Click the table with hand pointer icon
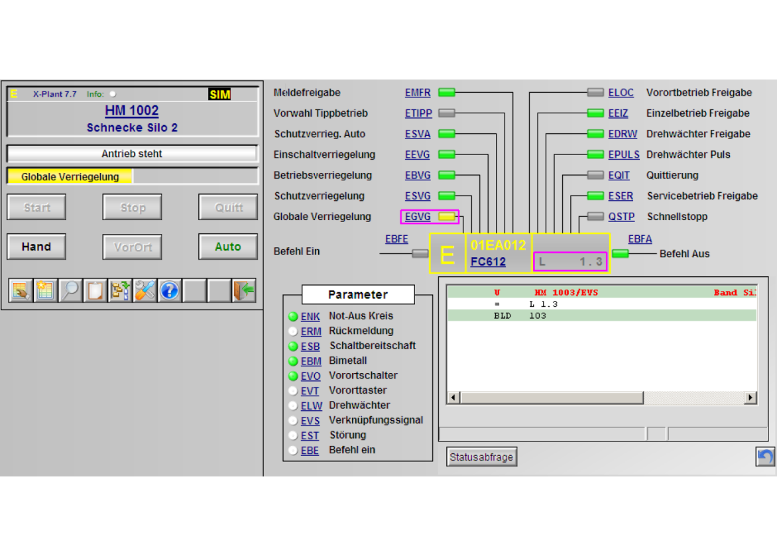Viewport: 777px width, 552px height. click(x=21, y=290)
